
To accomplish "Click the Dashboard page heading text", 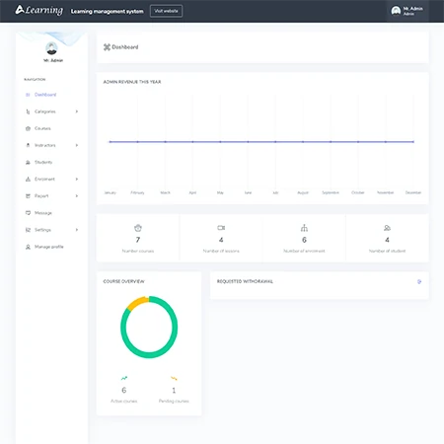I will coord(125,47).
